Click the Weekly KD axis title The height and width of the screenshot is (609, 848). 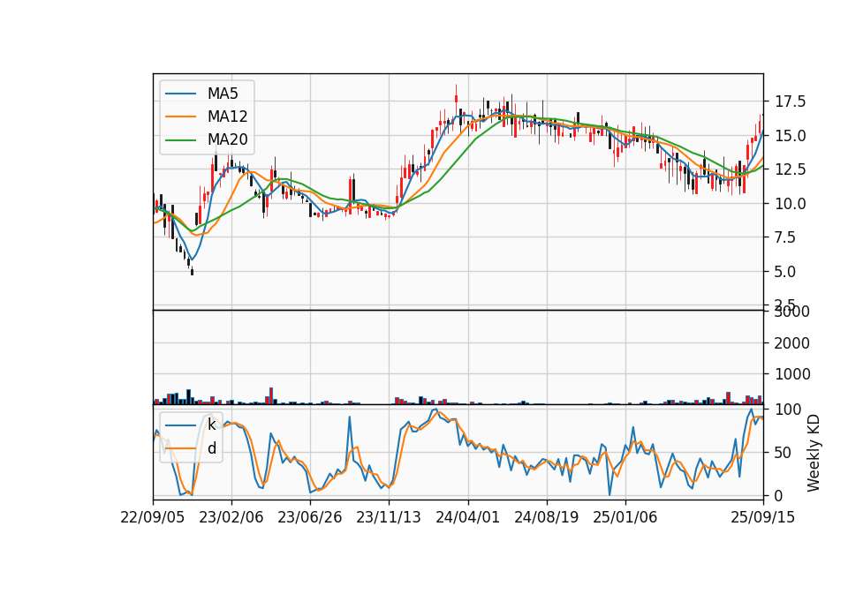814,453
